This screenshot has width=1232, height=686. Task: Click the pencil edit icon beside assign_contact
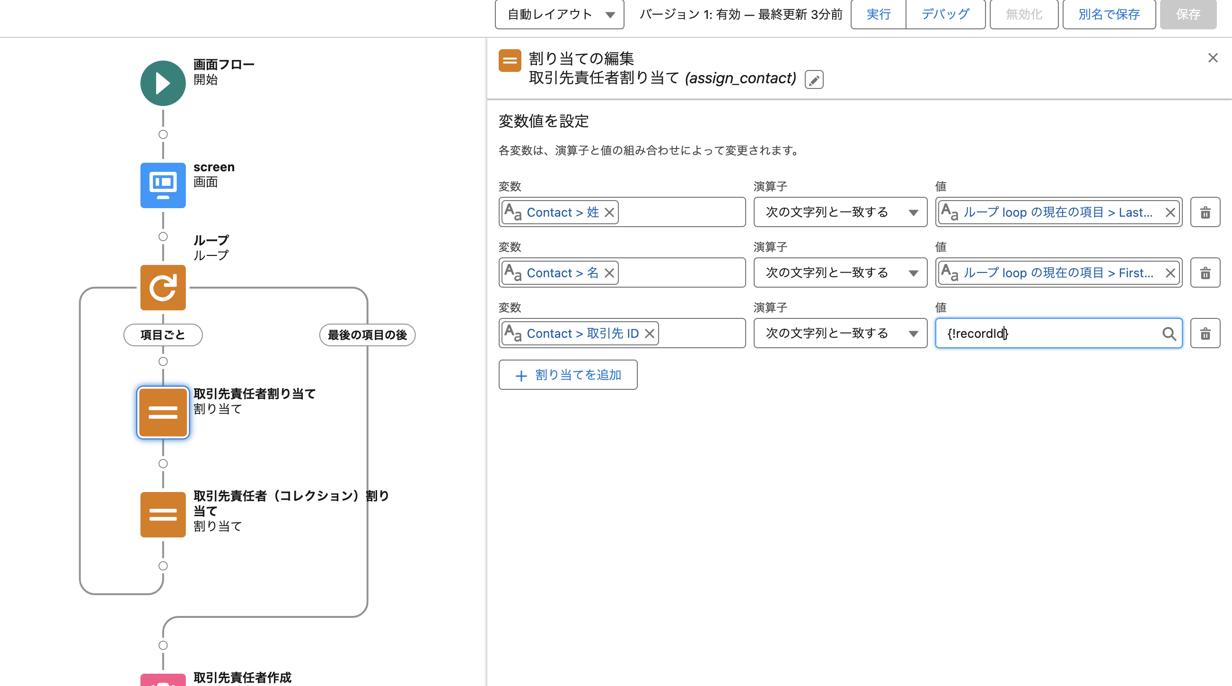click(813, 79)
